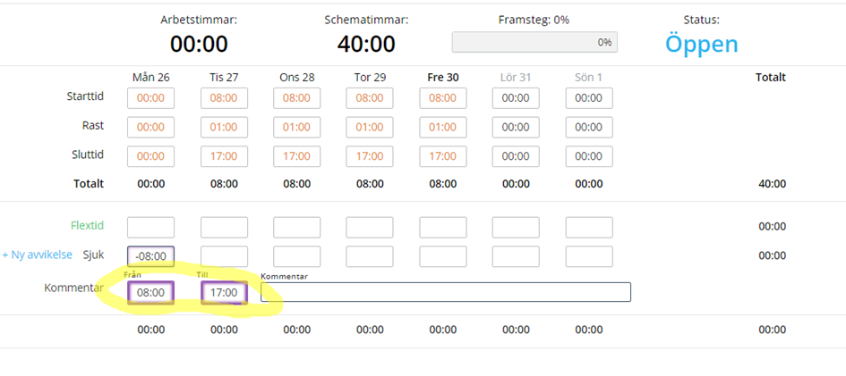Screen dimensions: 846x376
Task: Click the wide Kommentar text field
Action: point(446,292)
